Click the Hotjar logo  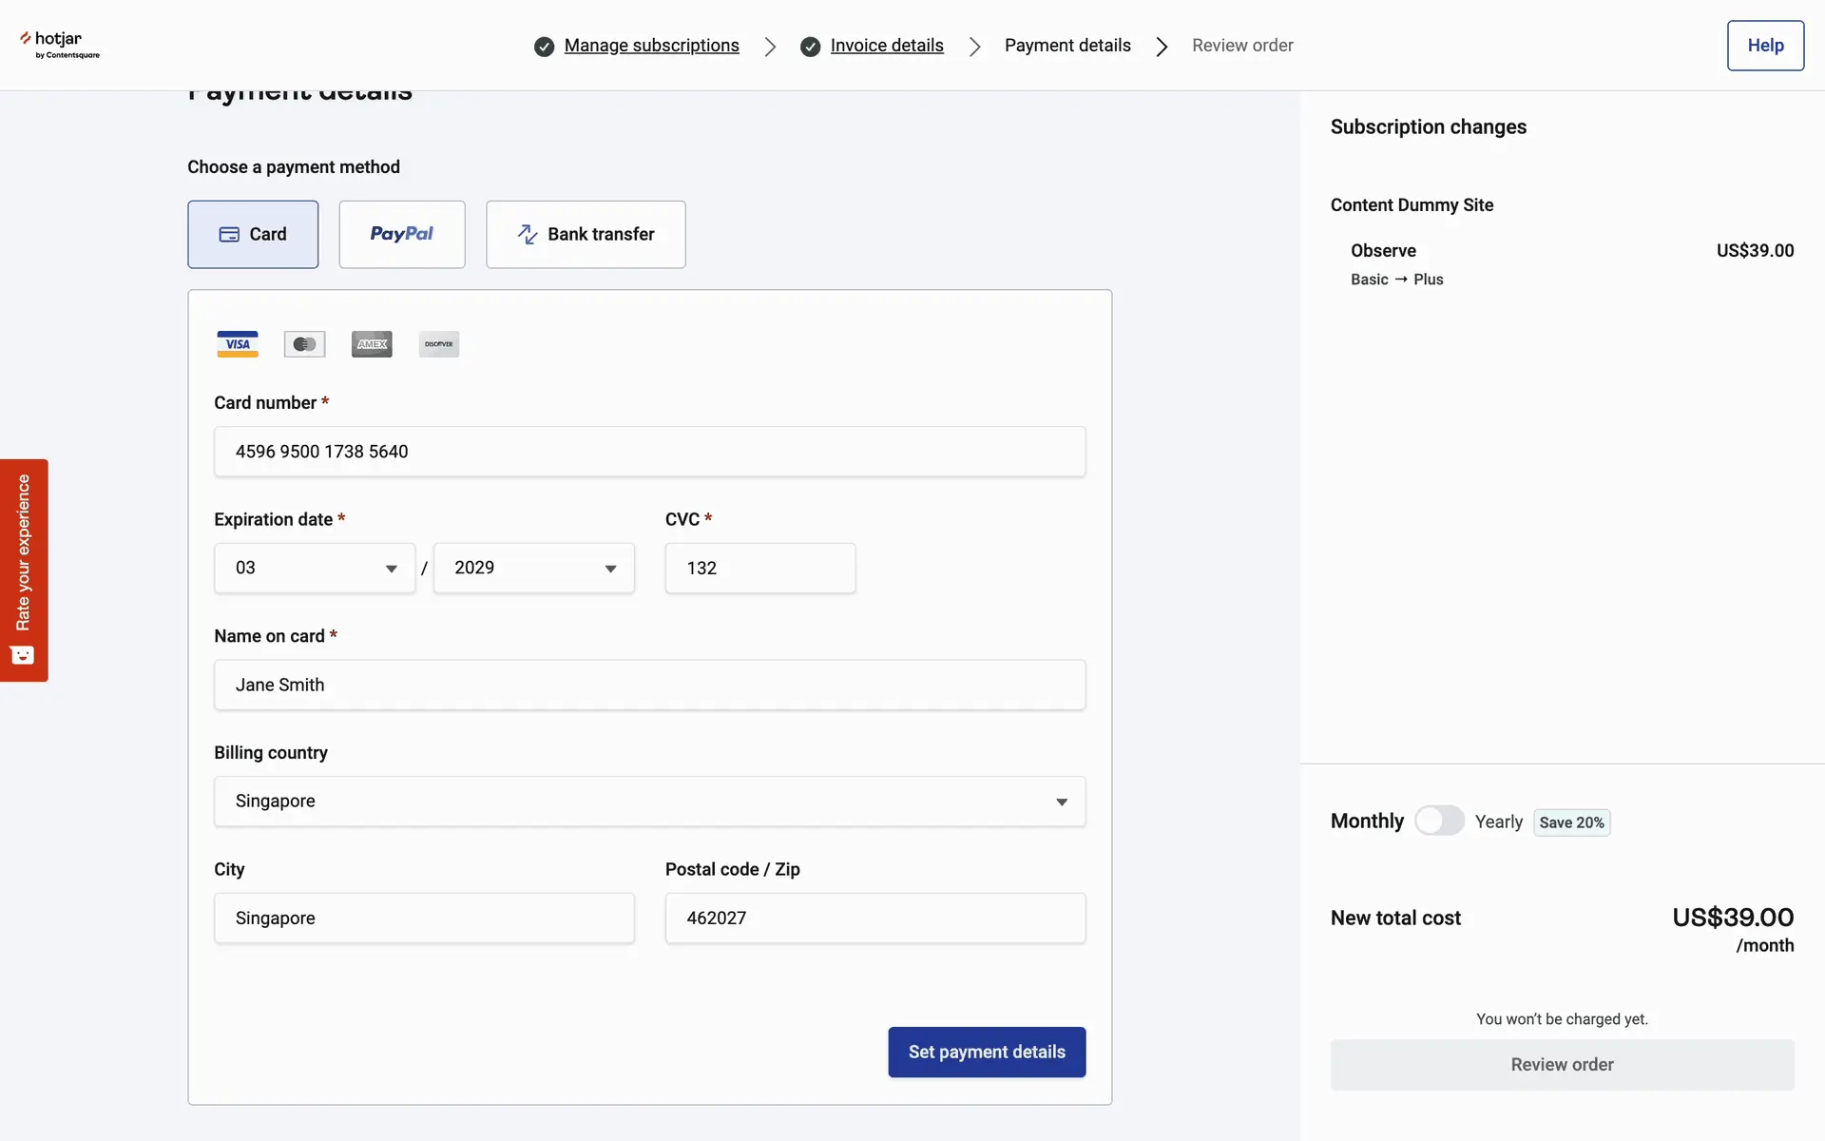pyautogui.click(x=59, y=44)
